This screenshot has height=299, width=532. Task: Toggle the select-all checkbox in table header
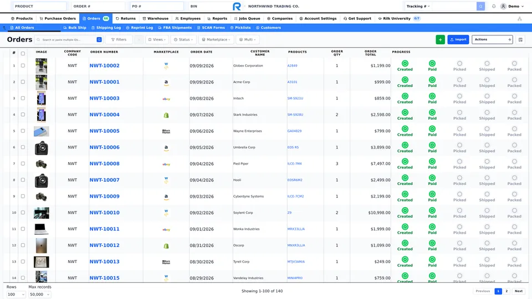(23, 54)
